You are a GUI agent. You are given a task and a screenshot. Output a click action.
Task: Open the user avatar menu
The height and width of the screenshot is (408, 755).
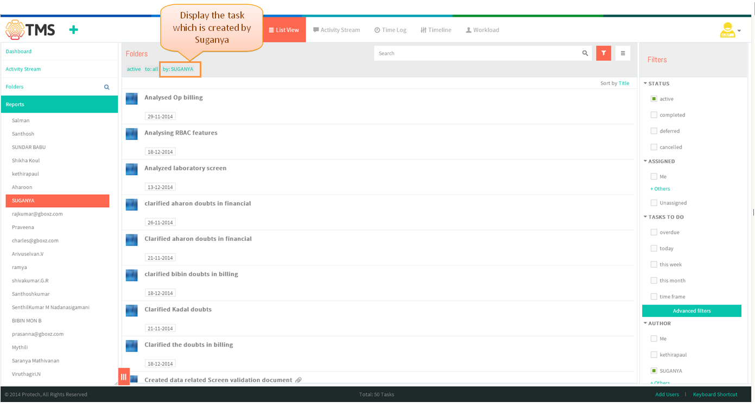point(730,30)
